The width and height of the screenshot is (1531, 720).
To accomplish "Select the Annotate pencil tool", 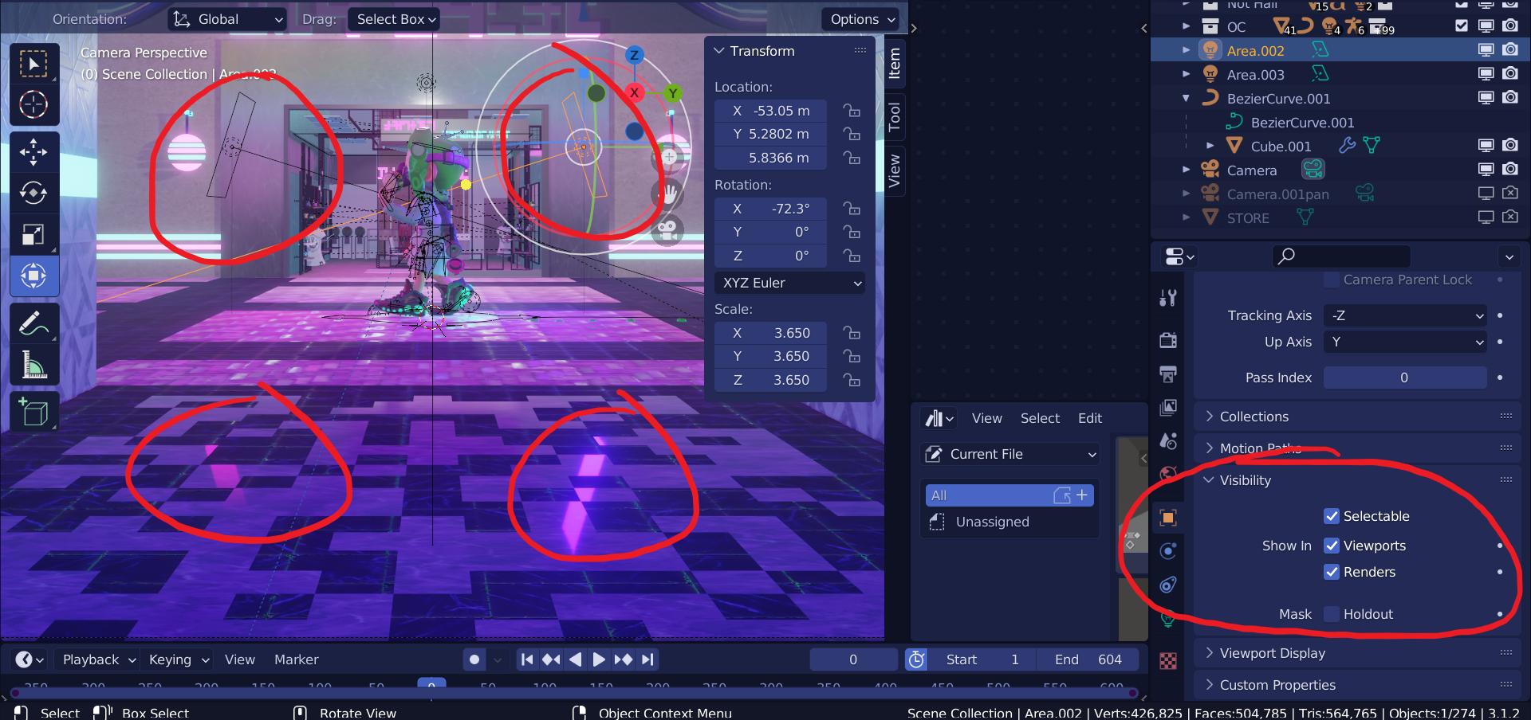I will pyautogui.click(x=33, y=323).
